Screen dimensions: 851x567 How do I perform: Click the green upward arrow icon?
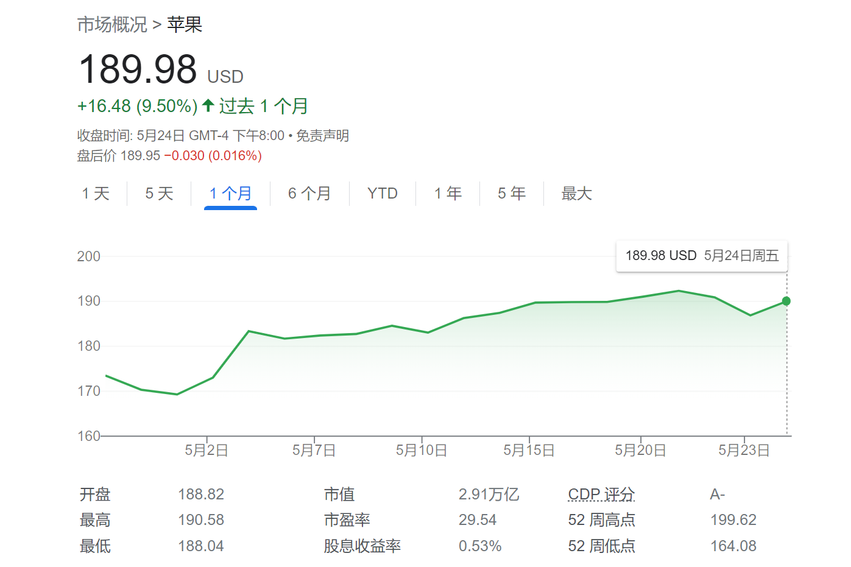pos(207,105)
